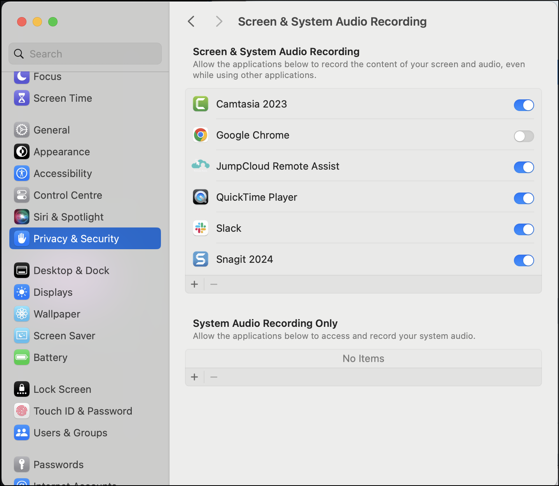Toggle off Snagit 2024 recording permission
The image size is (559, 486).
tap(524, 260)
